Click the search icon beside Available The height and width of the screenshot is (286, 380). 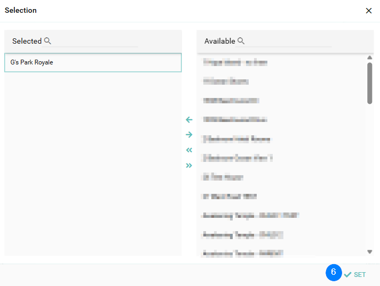click(241, 41)
